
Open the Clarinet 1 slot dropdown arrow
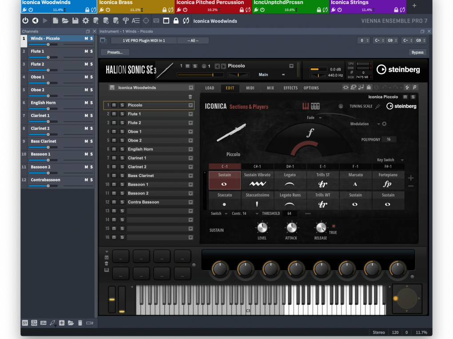tap(191, 158)
